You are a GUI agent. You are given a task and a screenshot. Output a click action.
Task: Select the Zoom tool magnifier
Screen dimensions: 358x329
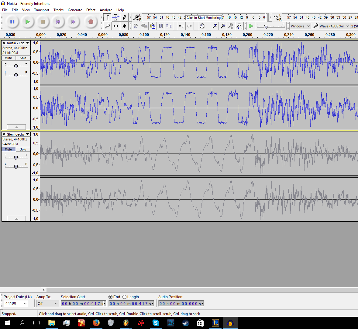[108, 26]
